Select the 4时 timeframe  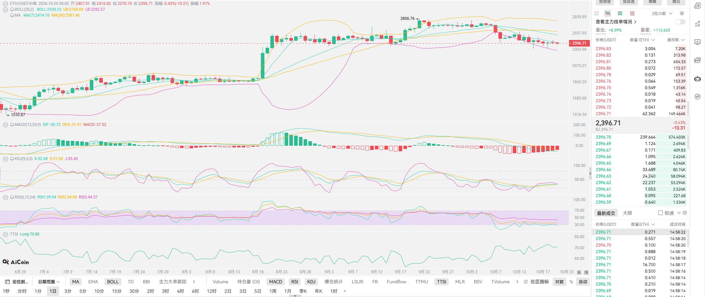(180, 291)
